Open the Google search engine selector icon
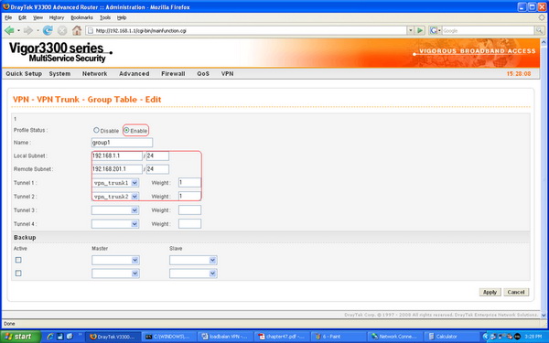 click(x=435, y=30)
